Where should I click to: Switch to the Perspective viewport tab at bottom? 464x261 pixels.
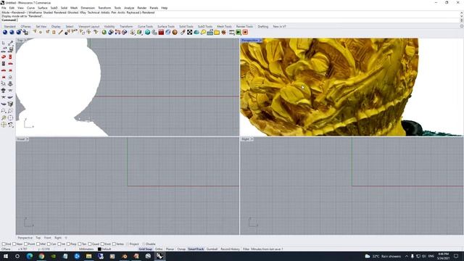(25, 238)
